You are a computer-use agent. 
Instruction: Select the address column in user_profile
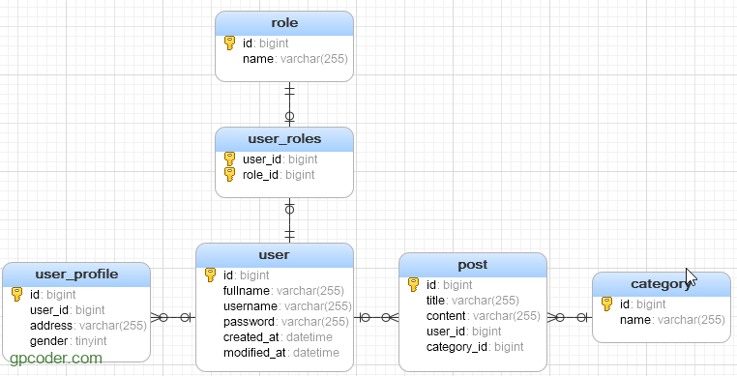coord(88,325)
